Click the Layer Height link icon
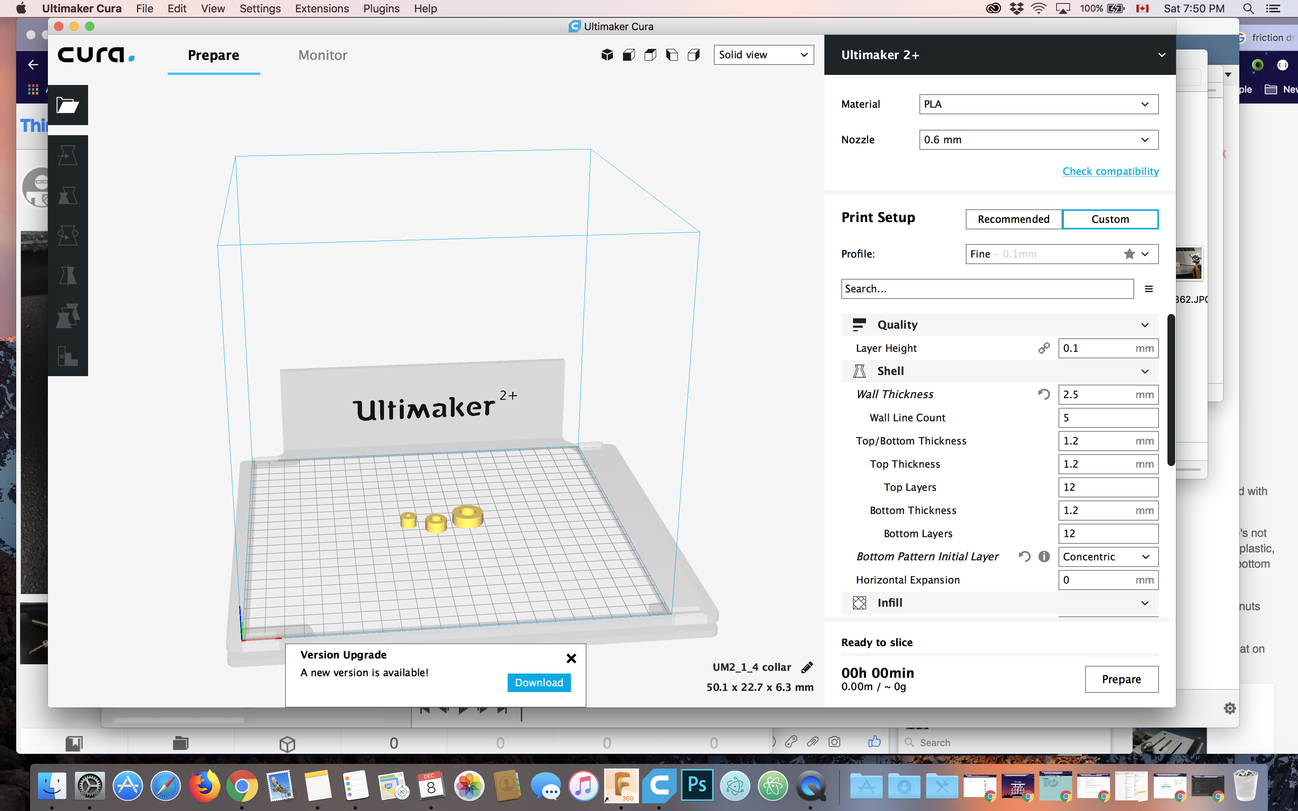This screenshot has width=1298, height=811. pyautogui.click(x=1044, y=348)
